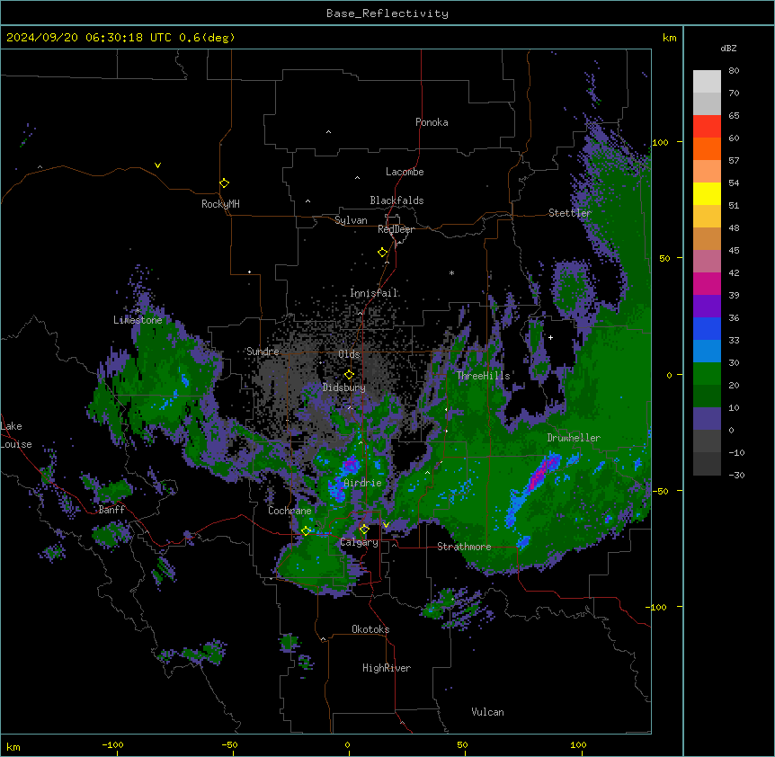Select the bright green 20-30 dBZ legend band
The width and height of the screenshot is (775, 757).
click(707, 374)
